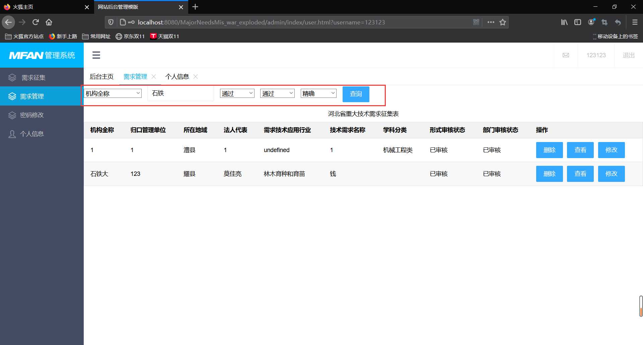This screenshot has width=643, height=345.
Task: Open the 常用网址 bookmark folder
Action: click(96, 36)
